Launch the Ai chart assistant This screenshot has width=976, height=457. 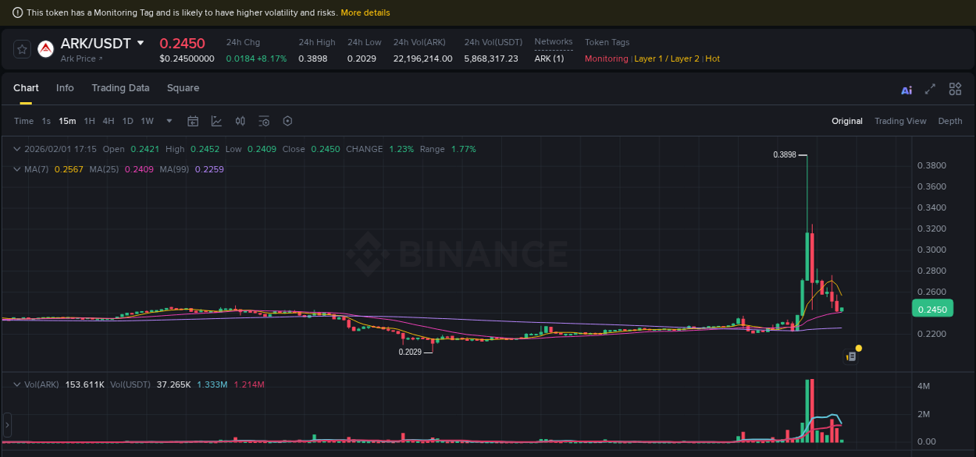click(x=906, y=89)
